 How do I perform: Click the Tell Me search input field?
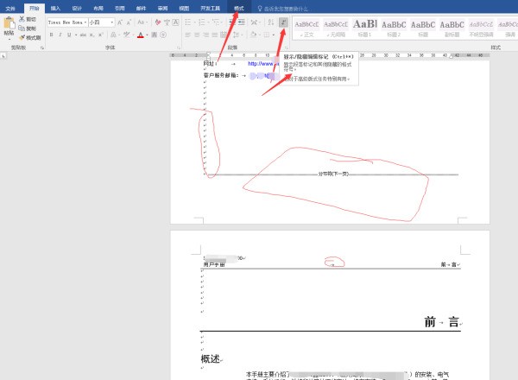(x=286, y=9)
